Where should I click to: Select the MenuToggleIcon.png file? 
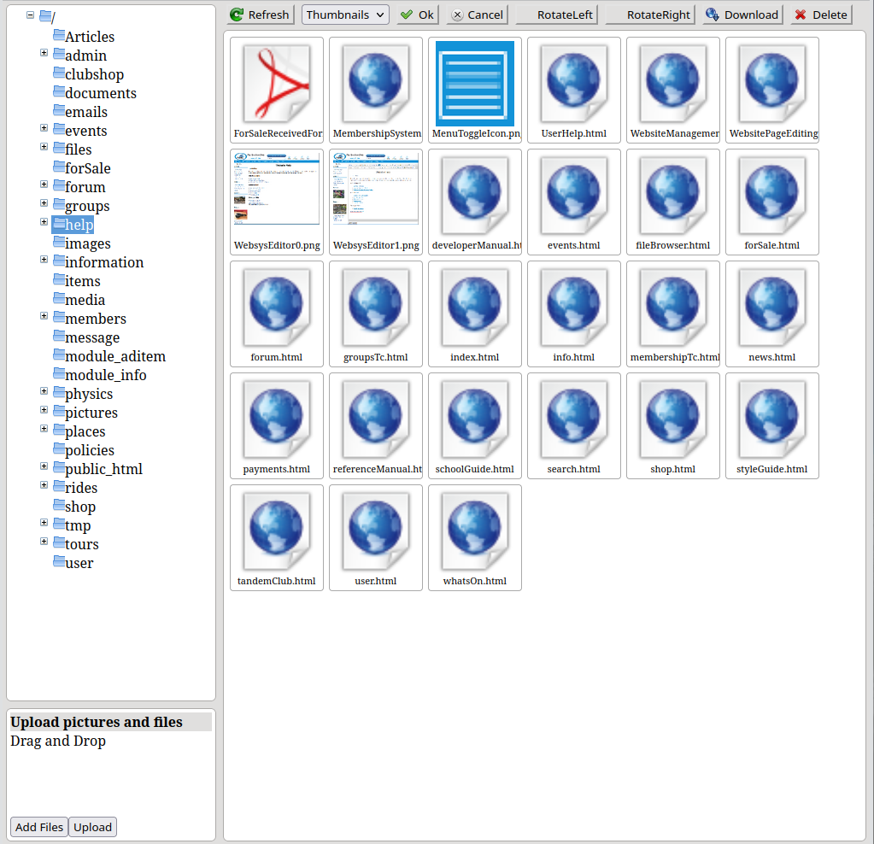point(475,84)
